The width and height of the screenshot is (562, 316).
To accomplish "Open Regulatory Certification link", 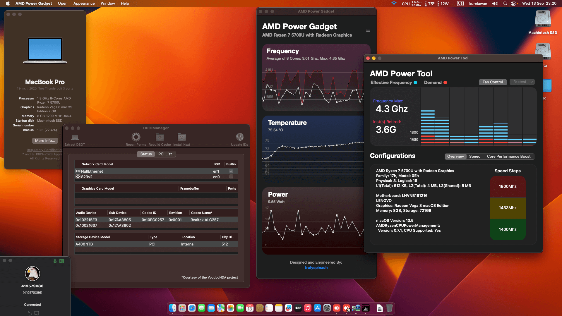I will click(x=44, y=150).
